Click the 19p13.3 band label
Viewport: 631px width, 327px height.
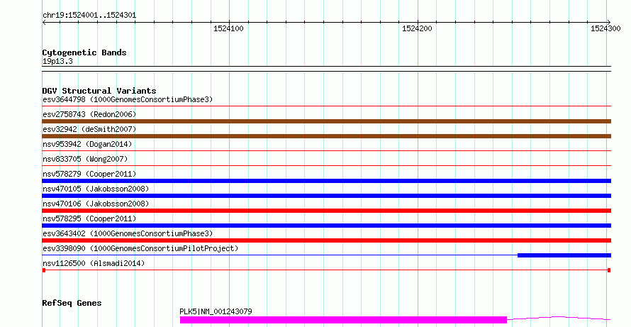click(57, 61)
